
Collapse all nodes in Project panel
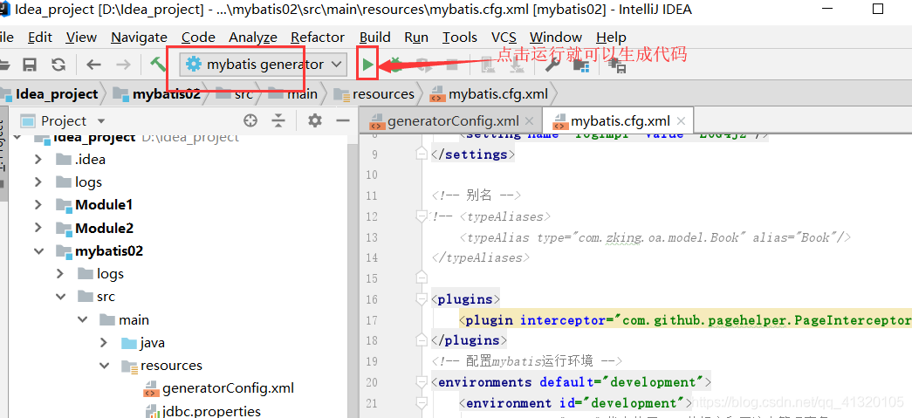tap(279, 121)
